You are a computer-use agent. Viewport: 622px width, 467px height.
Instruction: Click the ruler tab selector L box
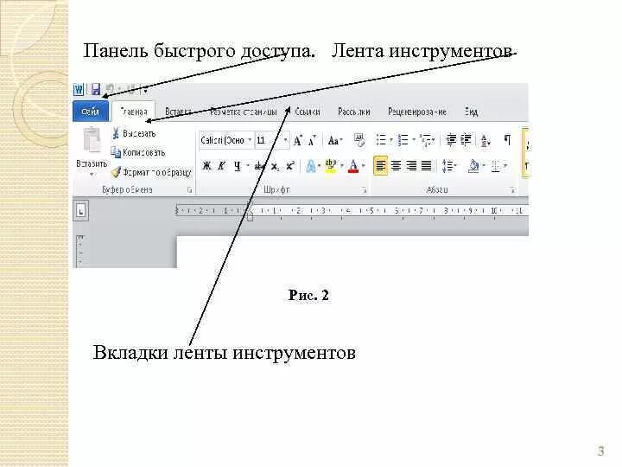(x=81, y=210)
